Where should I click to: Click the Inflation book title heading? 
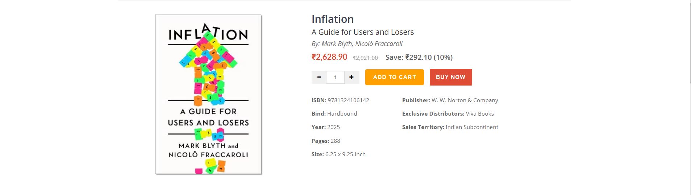(x=332, y=19)
